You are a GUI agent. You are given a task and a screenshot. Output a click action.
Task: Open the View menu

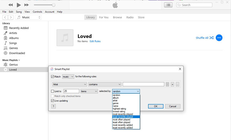pos(27,12)
